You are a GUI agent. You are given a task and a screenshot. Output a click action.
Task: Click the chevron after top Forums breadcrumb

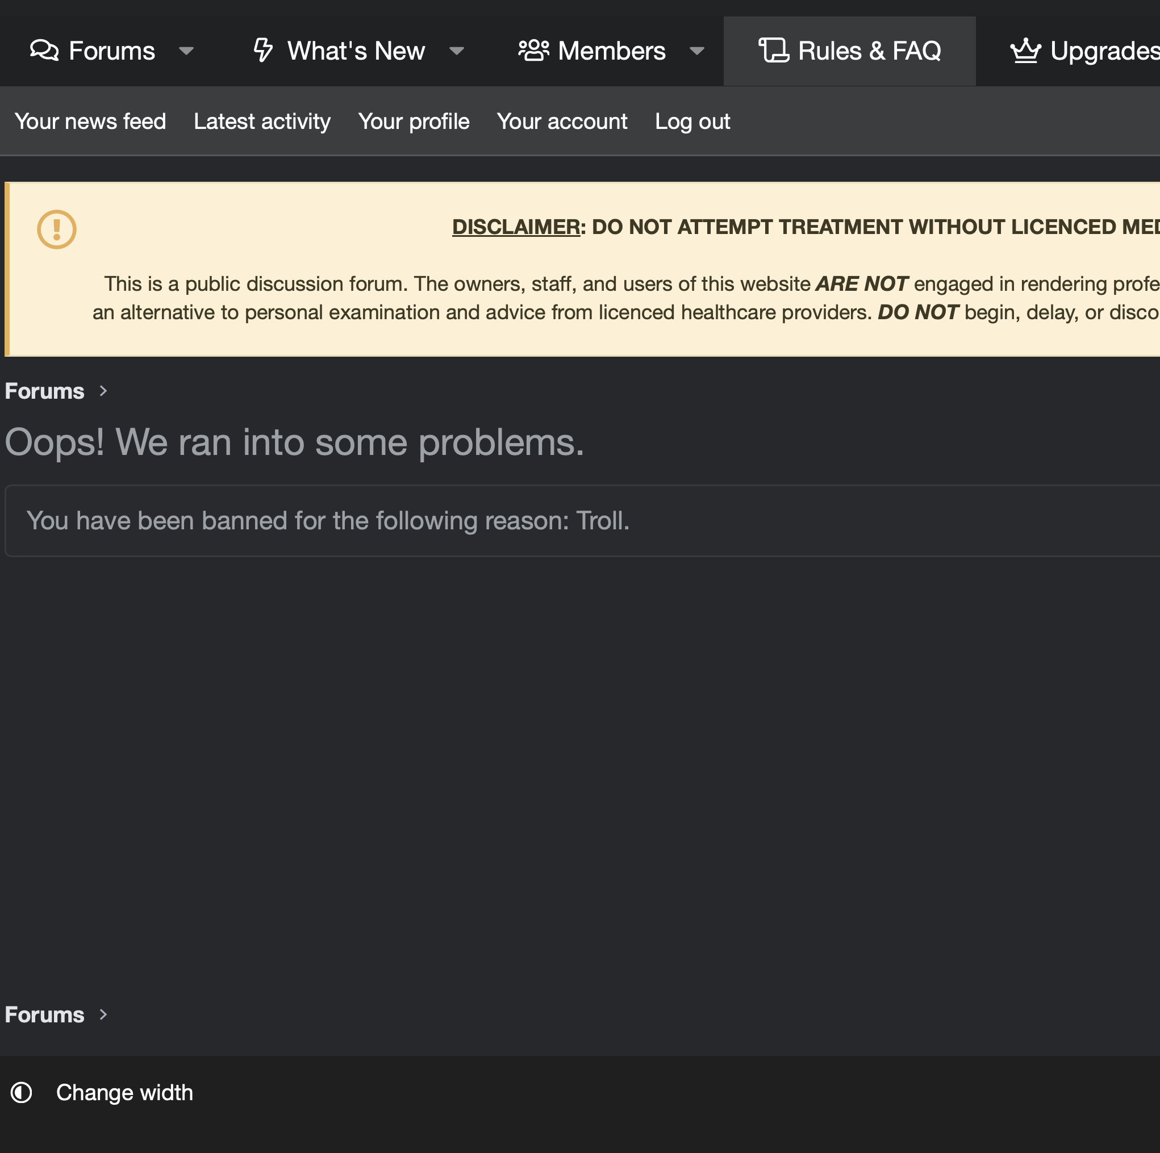point(103,391)
